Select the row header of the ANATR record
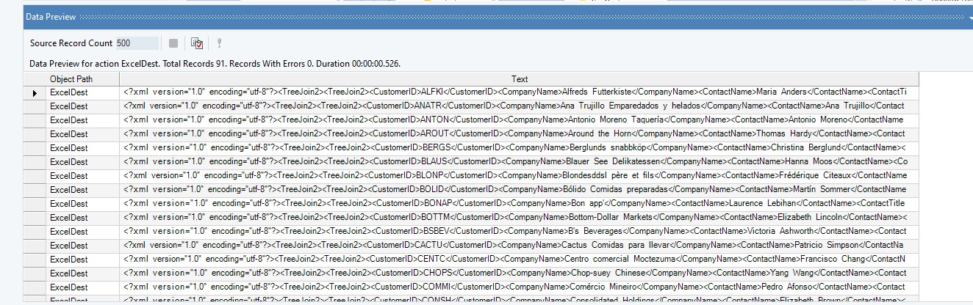The image size is (973, 305). pos(35,106)
